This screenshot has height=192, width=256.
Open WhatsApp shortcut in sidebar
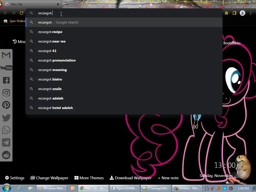click(6, 130)
